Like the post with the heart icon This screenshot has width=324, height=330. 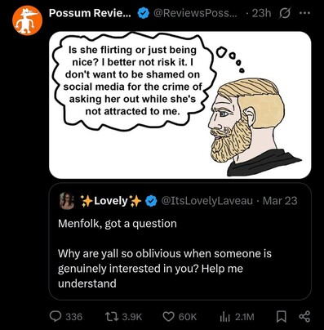[x=168, y=317]
